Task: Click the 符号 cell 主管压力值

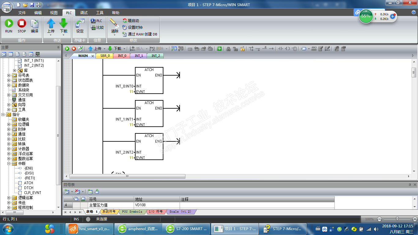Action: click(x=111, y=205)
